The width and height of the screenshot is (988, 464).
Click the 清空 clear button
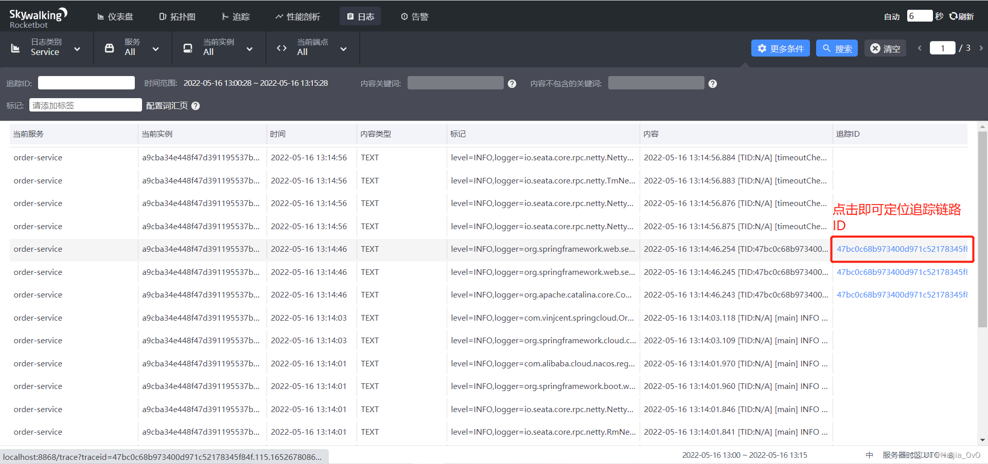[x=885, y=48]
